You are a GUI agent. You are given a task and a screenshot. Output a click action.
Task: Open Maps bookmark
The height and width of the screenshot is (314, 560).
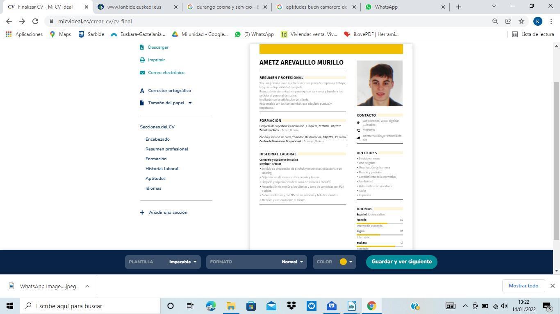pos(60,34)
